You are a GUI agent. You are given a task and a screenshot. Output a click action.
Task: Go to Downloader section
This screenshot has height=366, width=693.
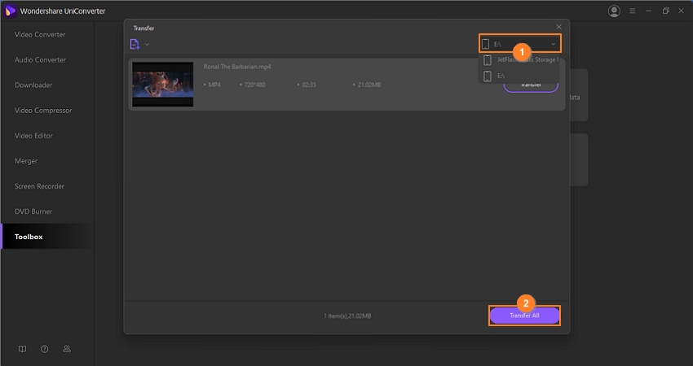click(x=33, y=85)
